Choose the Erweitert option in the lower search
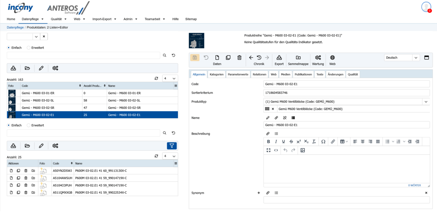This screenshot has width=437, height=218. click(29, 125)
